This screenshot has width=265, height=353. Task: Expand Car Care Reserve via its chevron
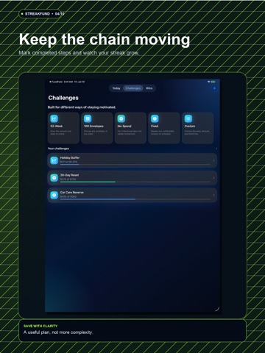pyautogui.click(x=213, y=195)
